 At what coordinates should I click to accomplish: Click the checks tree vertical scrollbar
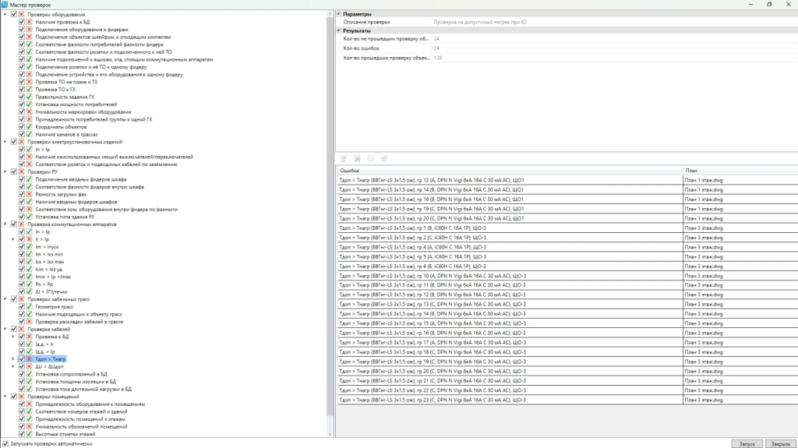coord(331,218)
